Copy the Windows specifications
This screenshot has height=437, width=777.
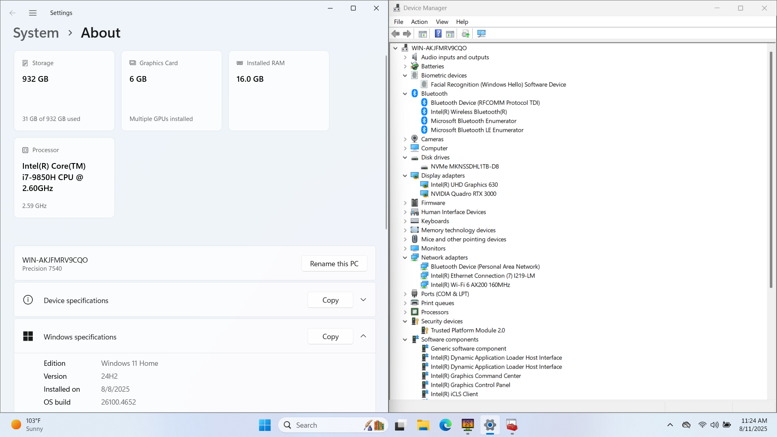point(330,337)
